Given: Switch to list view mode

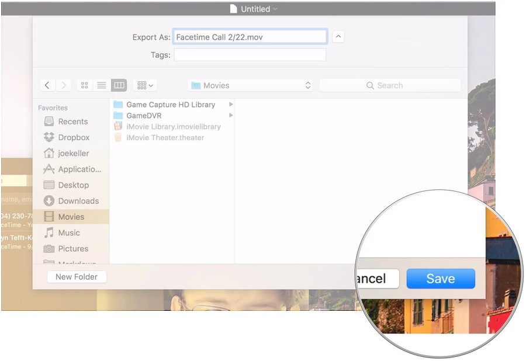Looking at the screenshot, I should [x=102, y=85].
